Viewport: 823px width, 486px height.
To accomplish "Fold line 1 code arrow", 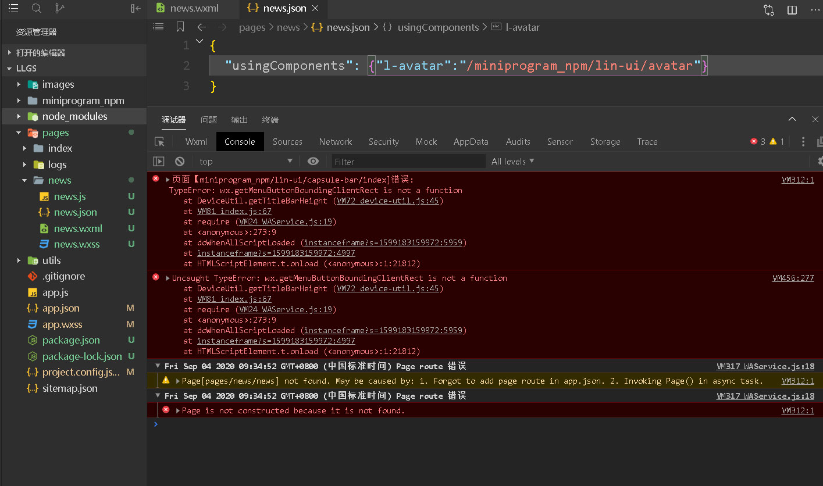I will coord(199,41).
